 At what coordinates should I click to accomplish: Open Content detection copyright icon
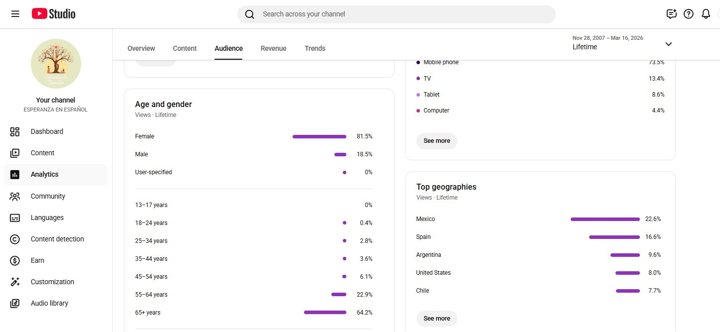15,239
